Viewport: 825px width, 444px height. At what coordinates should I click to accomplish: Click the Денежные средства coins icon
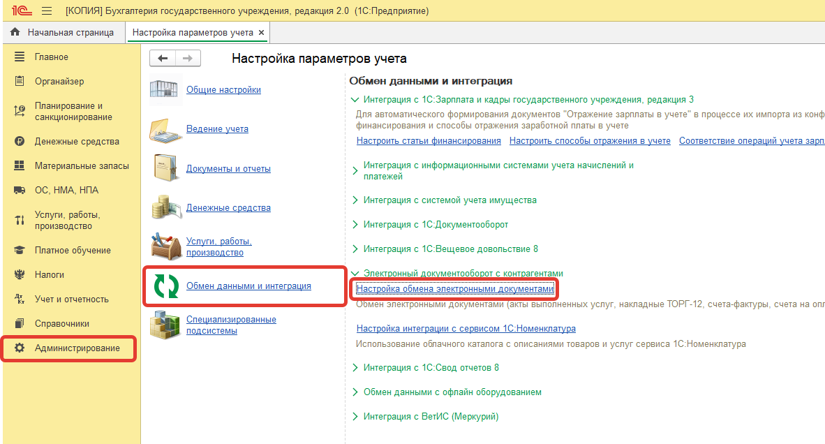165,207
